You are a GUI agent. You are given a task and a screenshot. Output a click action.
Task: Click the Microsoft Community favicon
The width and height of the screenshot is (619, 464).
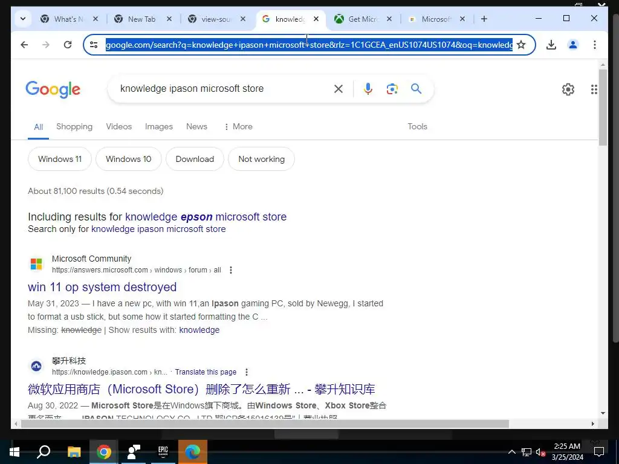click(36, 264)
